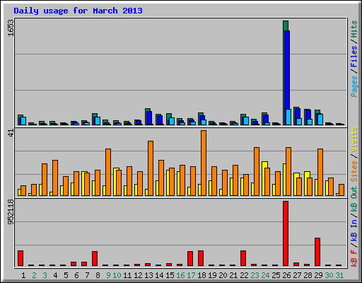Click day label 13 on the x-axis
This screenshot has height=283, width=362.
[x=148, y=275]
